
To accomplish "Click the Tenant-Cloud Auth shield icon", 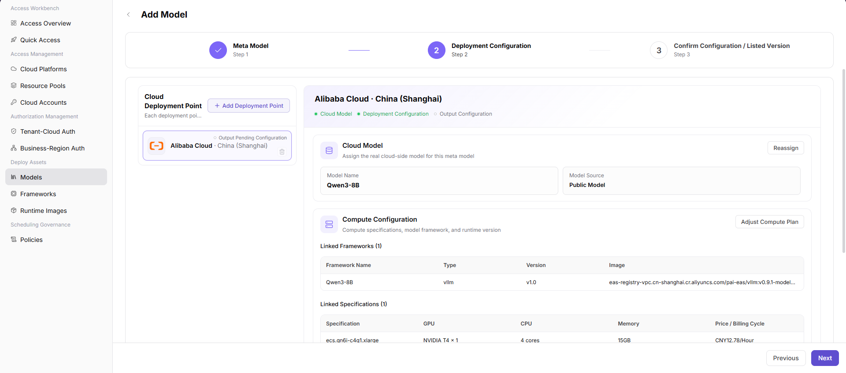I will [14, 131].
